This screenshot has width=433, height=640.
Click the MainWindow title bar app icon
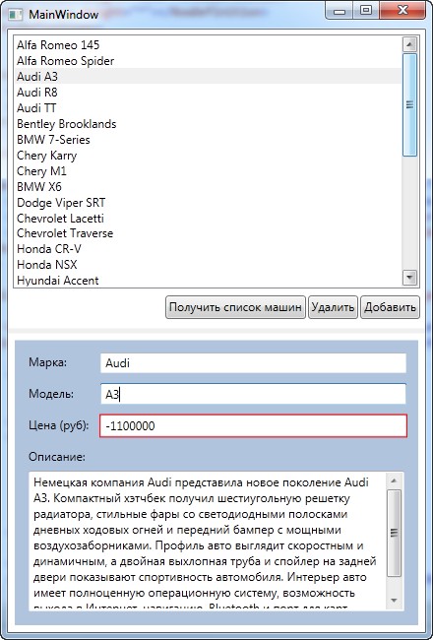(x=15, y=15)
